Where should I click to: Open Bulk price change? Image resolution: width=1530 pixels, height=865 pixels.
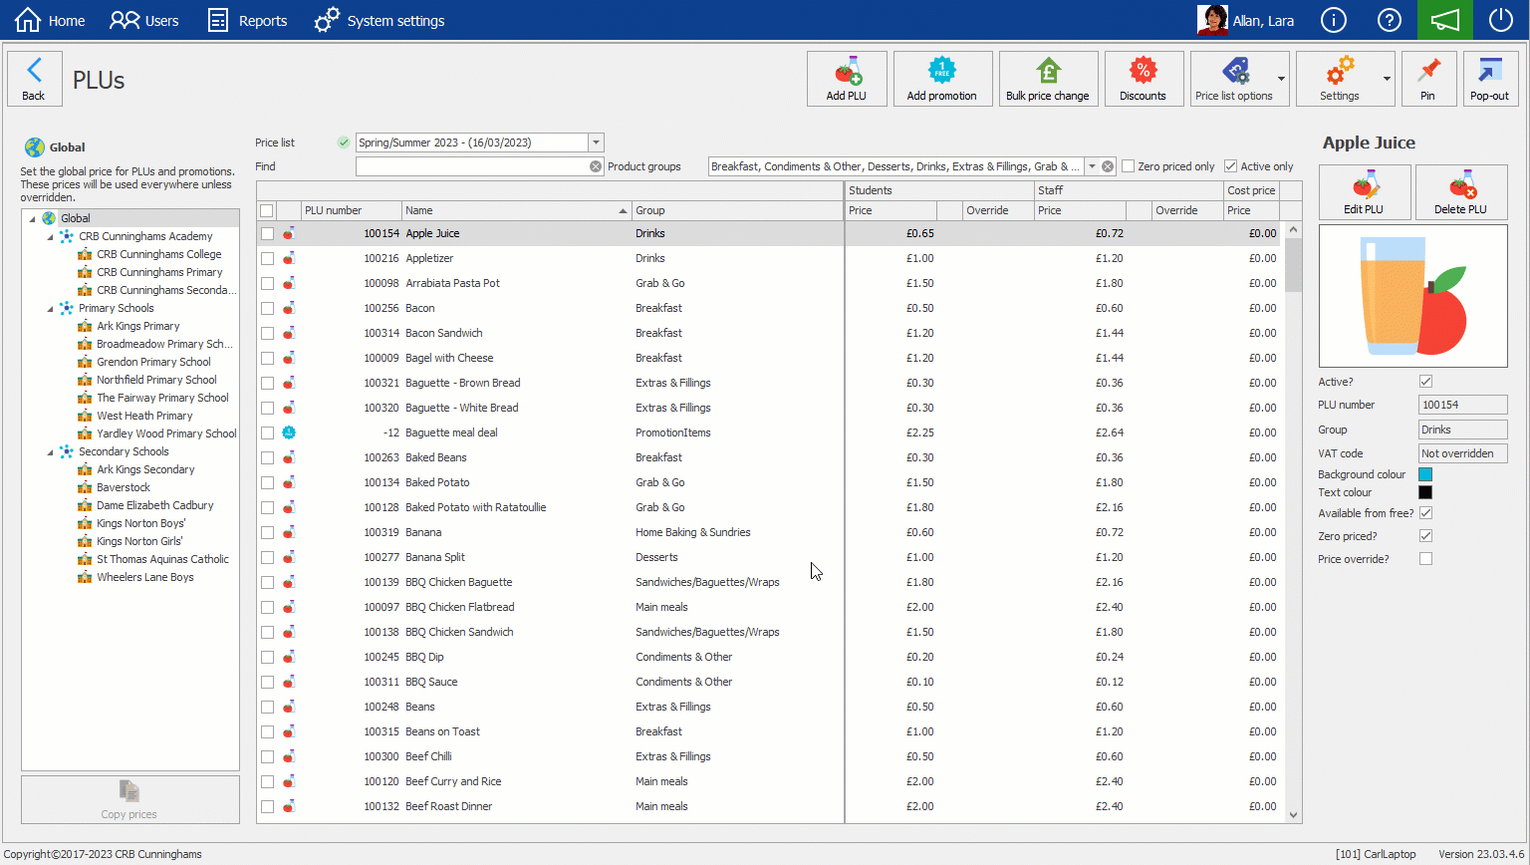(x=1047, y=79)
